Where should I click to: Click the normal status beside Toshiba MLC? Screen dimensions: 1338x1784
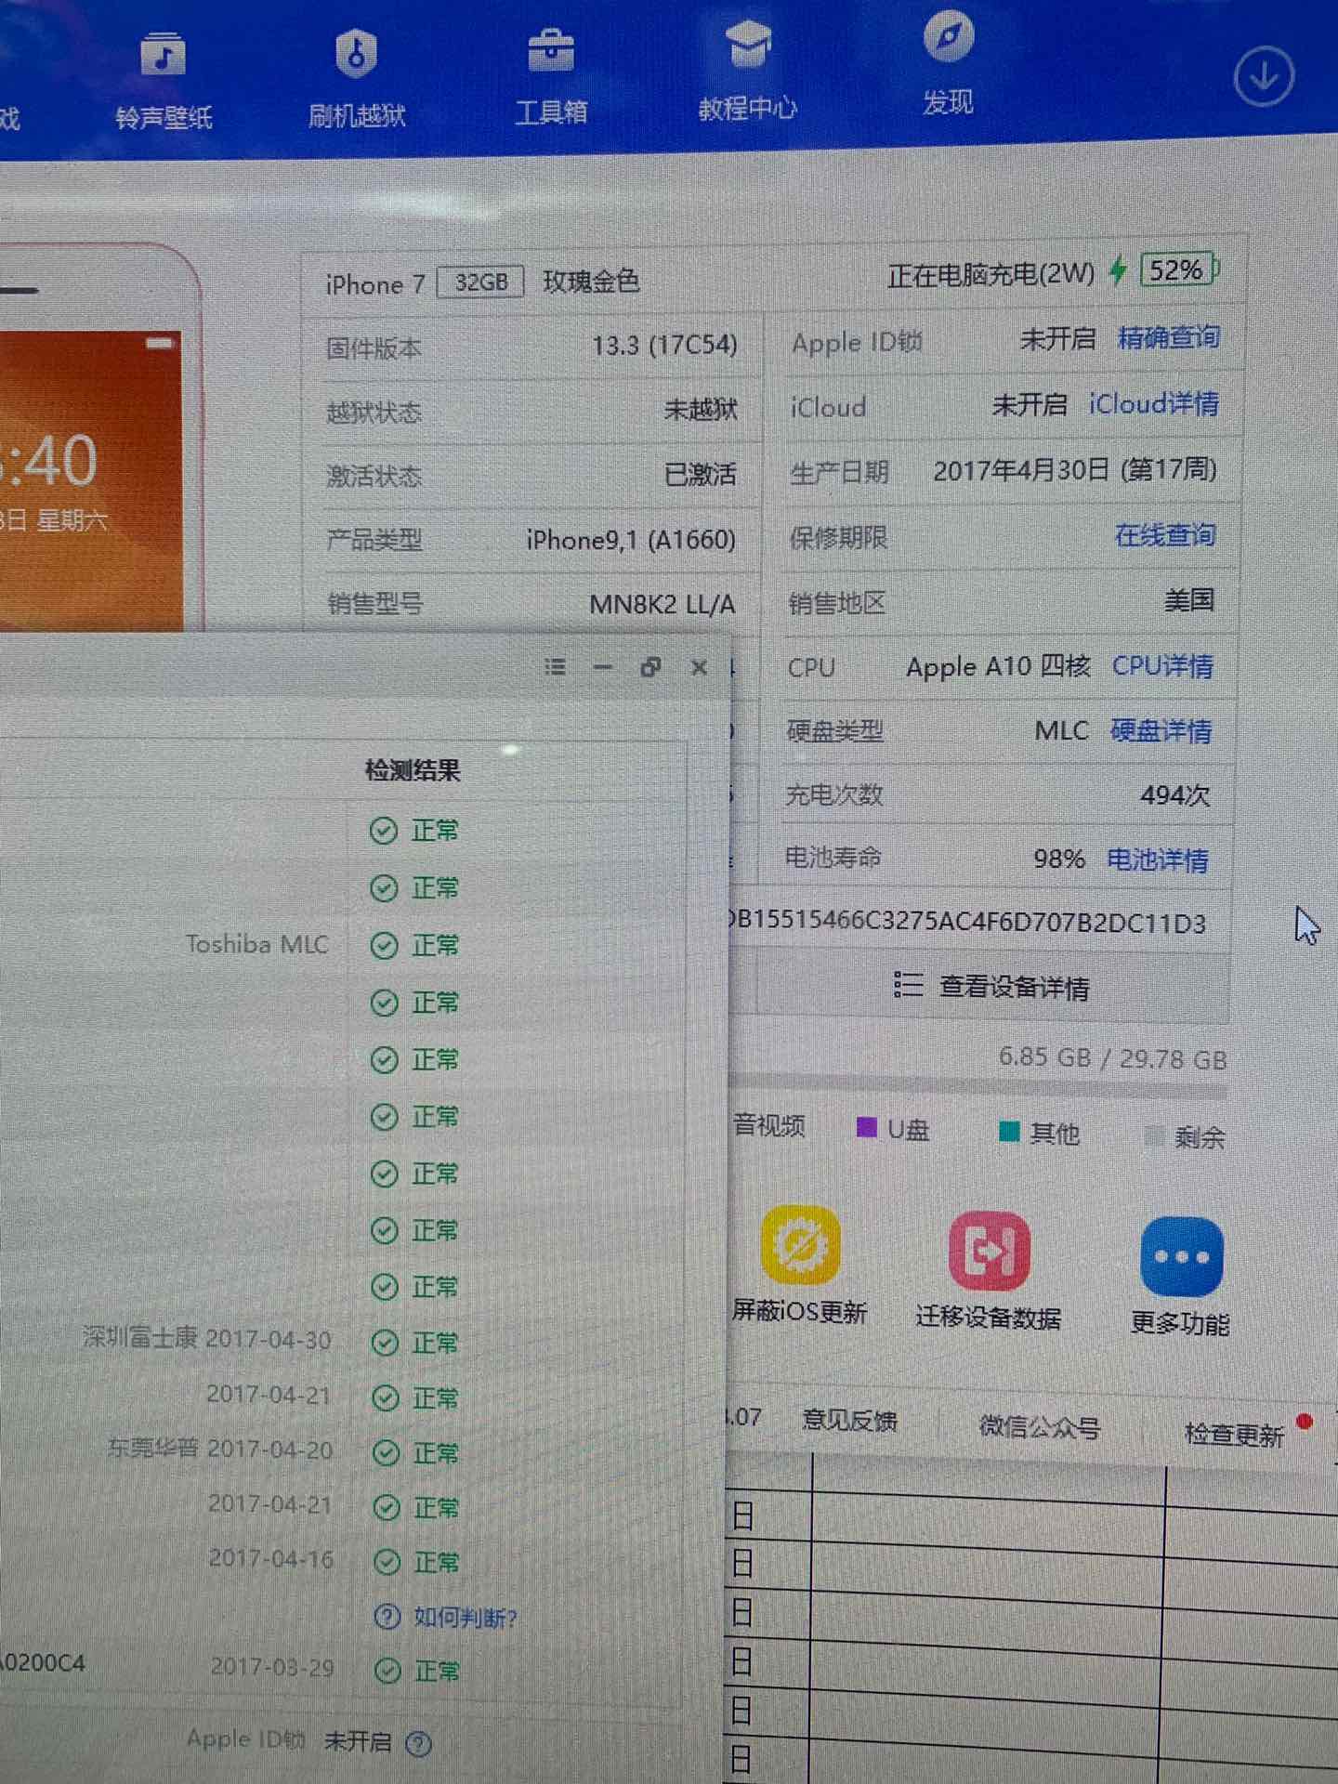[x=414, y=946]
